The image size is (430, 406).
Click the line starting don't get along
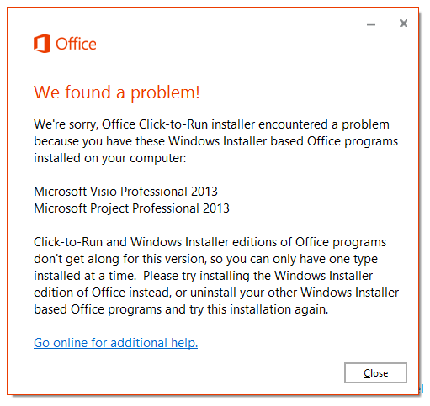(205, 259)
